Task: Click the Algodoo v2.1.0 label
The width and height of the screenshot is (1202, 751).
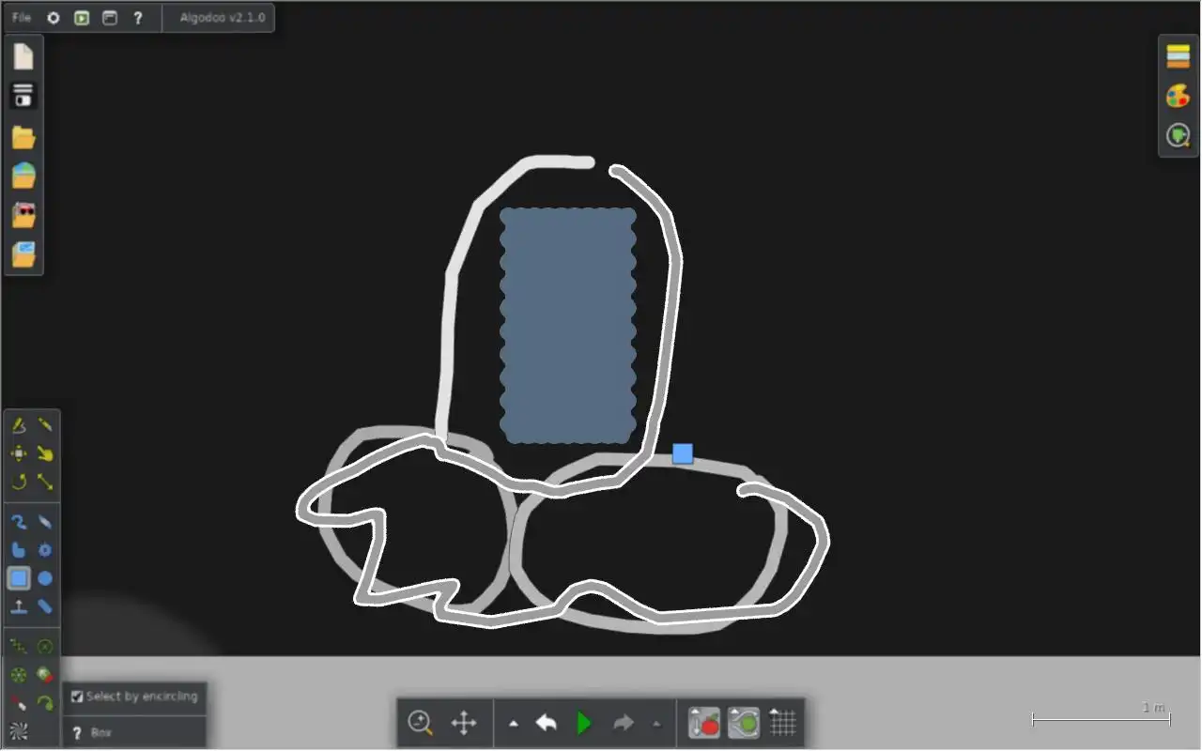Action: [223, 18]
